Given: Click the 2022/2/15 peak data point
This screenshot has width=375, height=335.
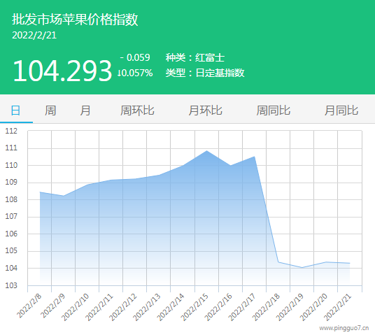Looking at the screenshot, I should (x=206, y=150).
